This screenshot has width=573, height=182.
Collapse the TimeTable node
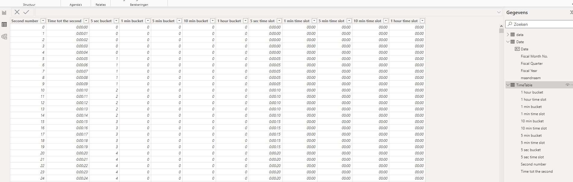tap(508, 85)
